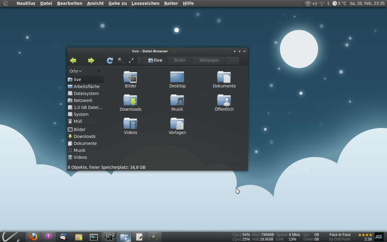Reload the current folder view
This screenshot has height=242, width=387.
click(110, 60)
